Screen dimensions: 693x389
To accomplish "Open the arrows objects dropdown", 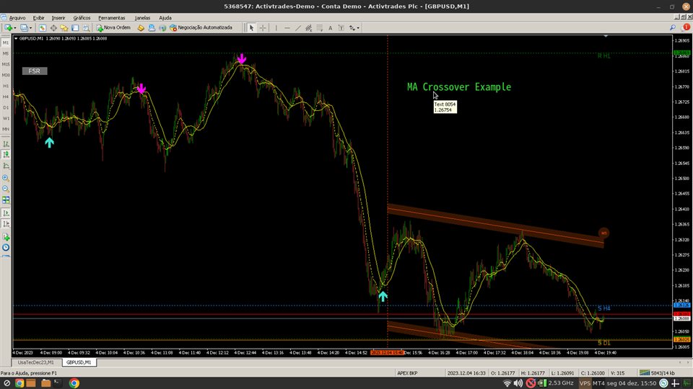I will [354, 28].
